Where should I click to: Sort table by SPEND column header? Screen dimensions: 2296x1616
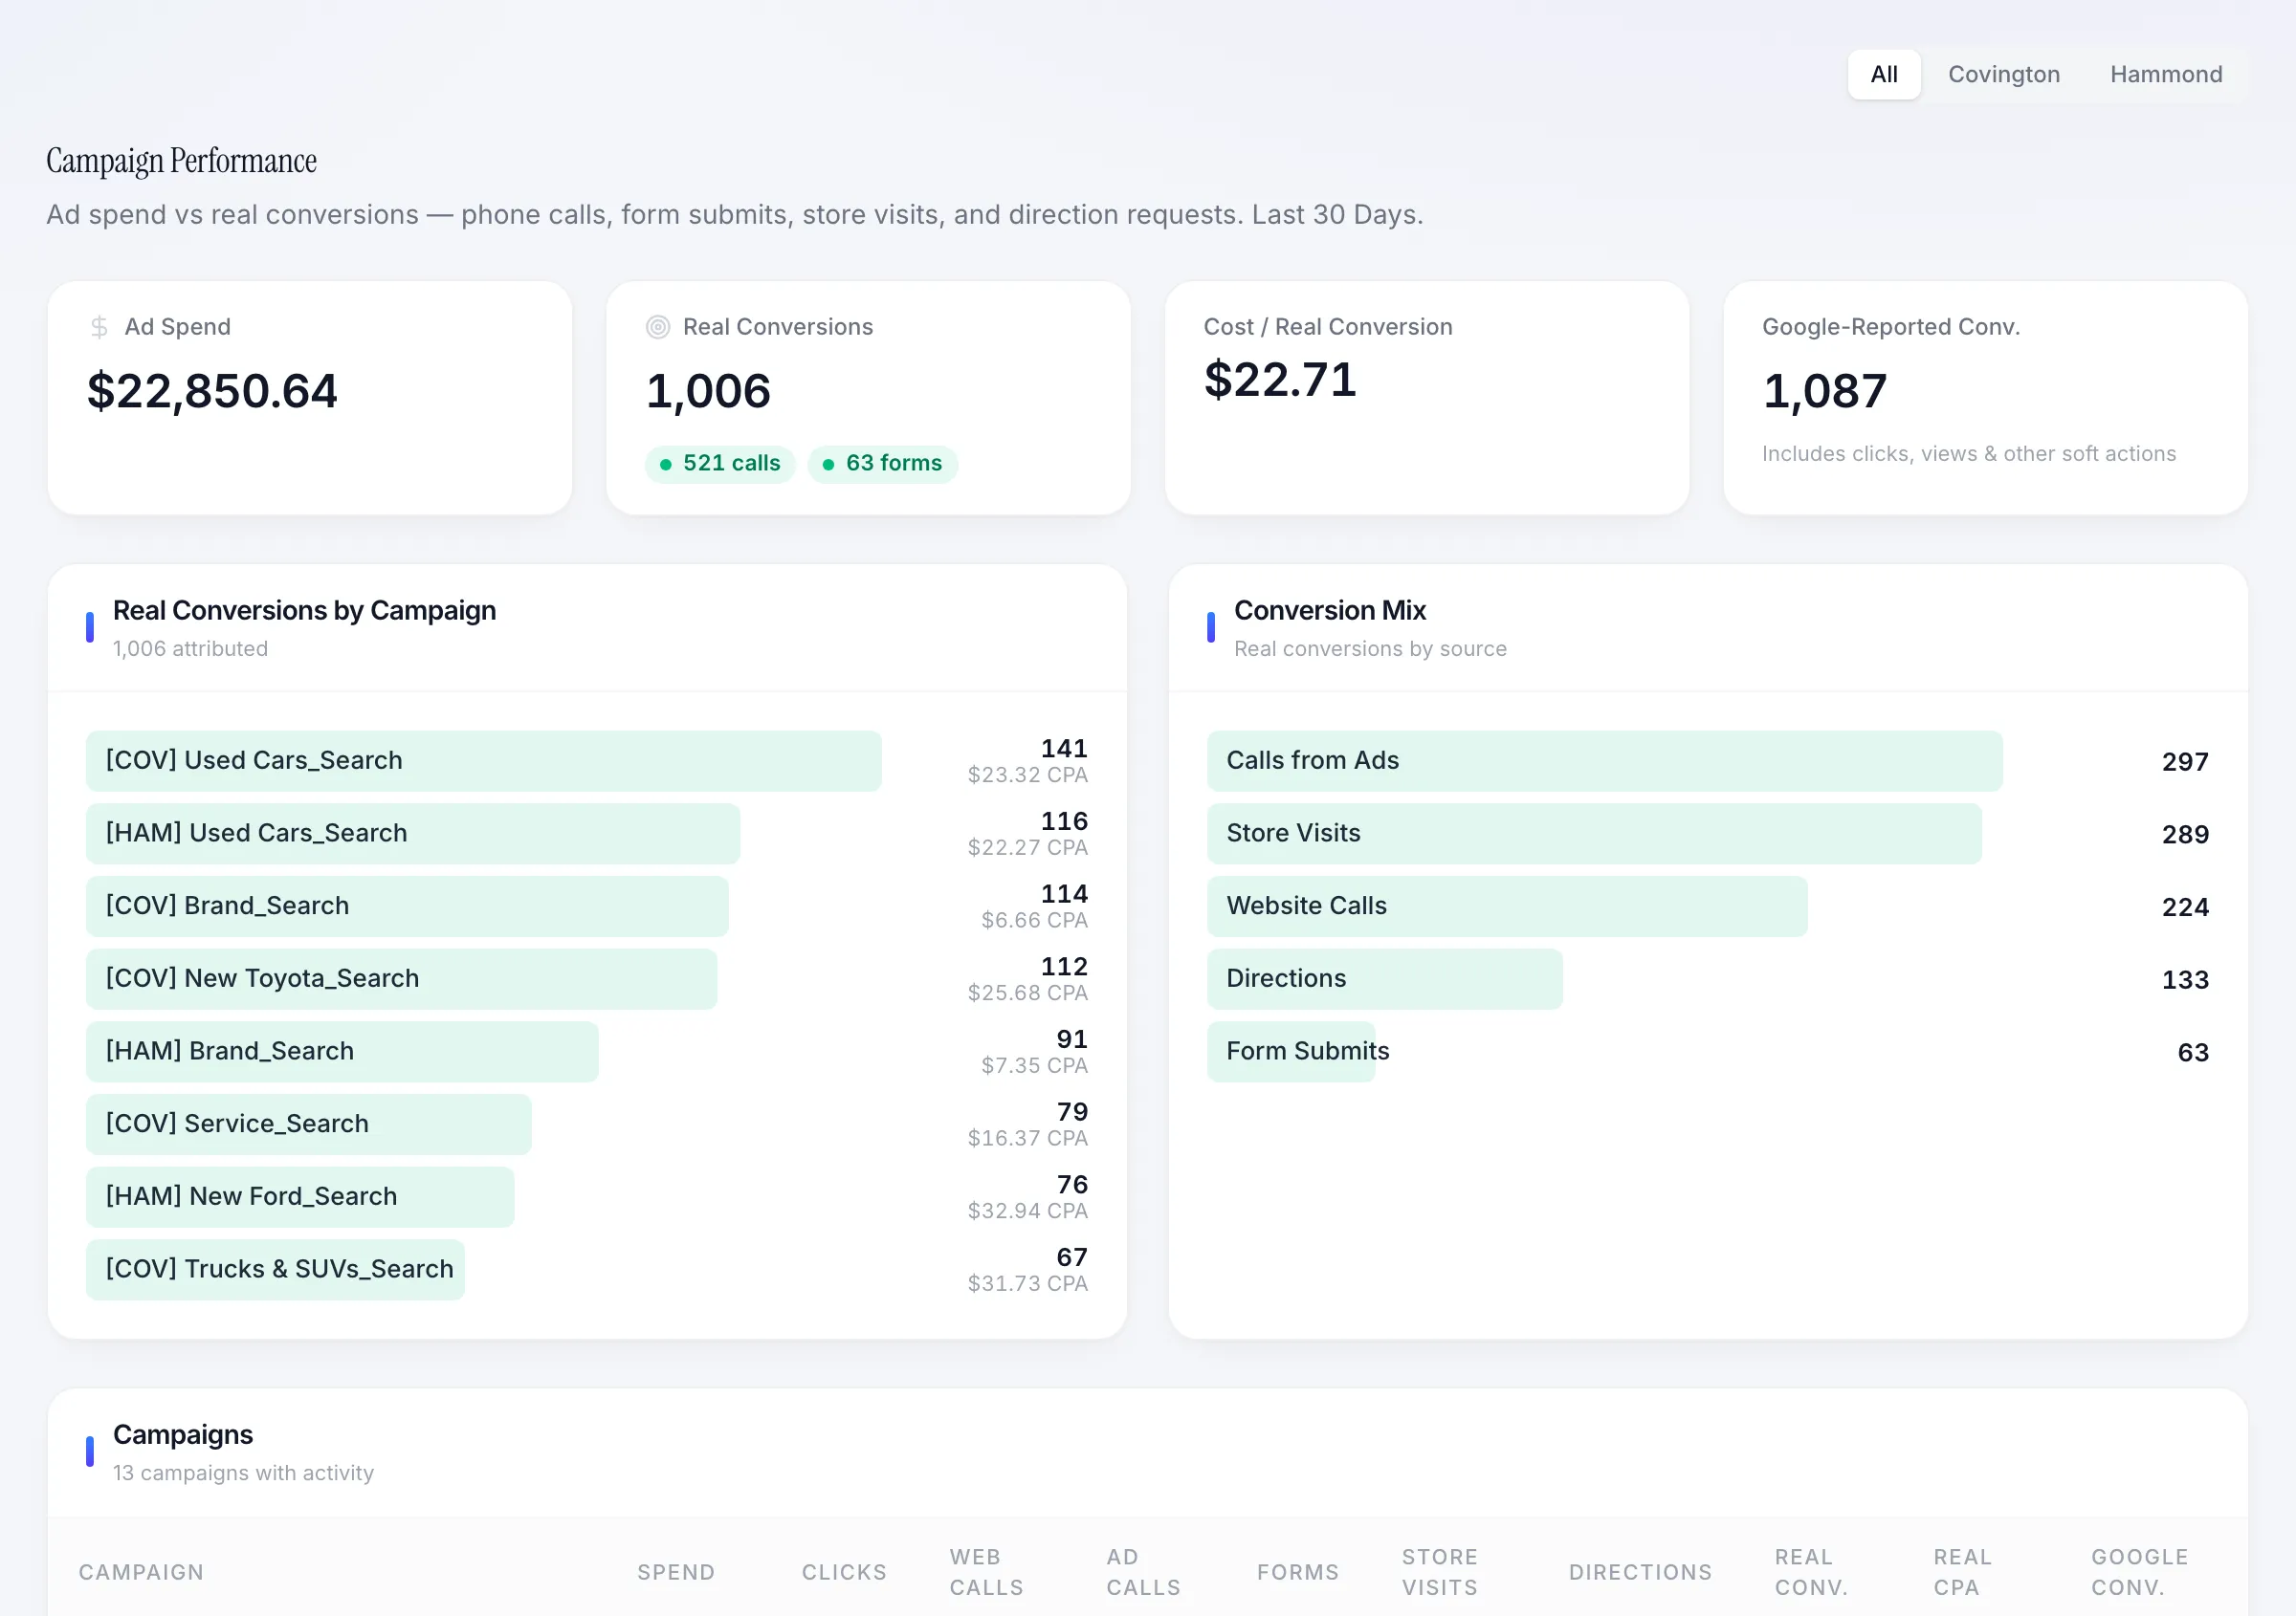point(676,1572)
